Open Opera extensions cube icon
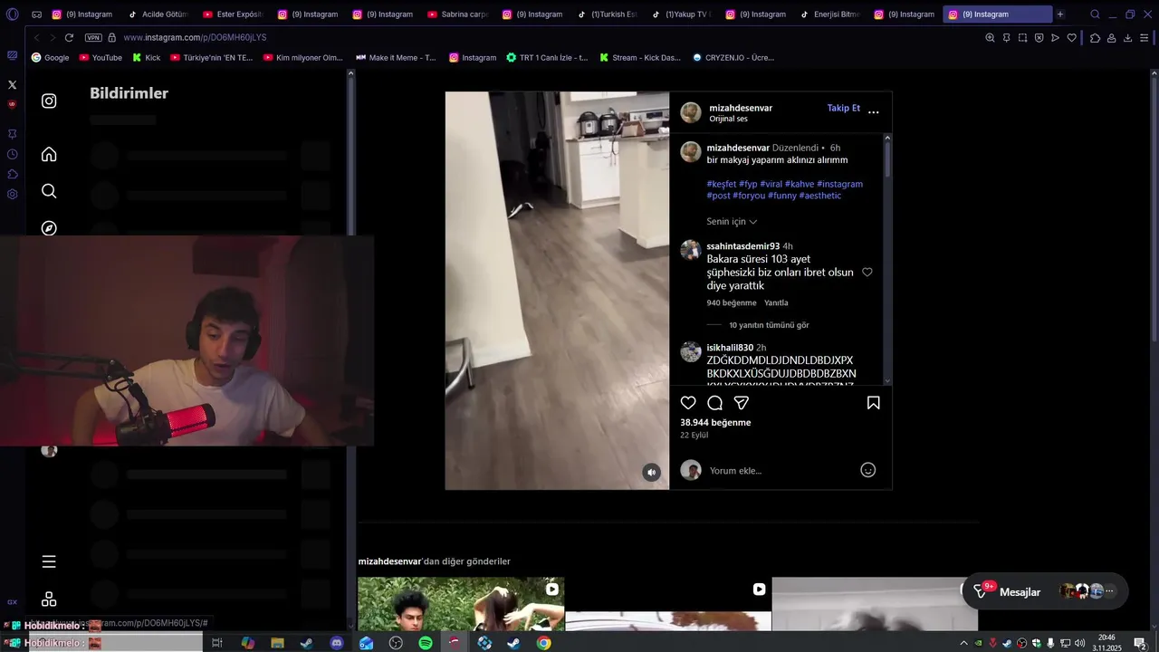This screenshot has height=652, width=1159. (1095, 37)
